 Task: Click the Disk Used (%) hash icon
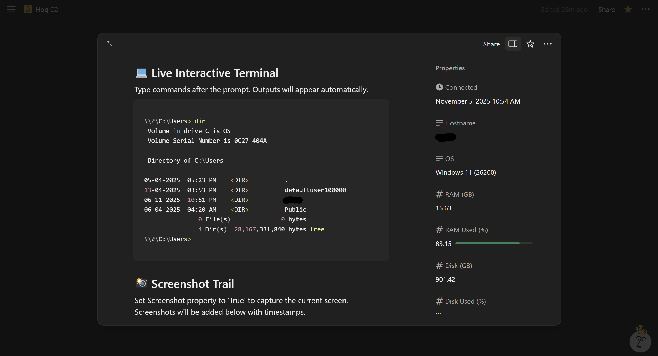tap(439, 301)
